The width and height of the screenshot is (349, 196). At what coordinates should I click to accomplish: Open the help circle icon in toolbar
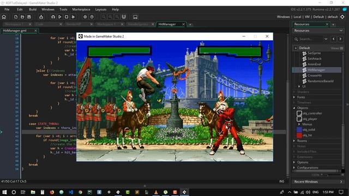pos(92,17)
